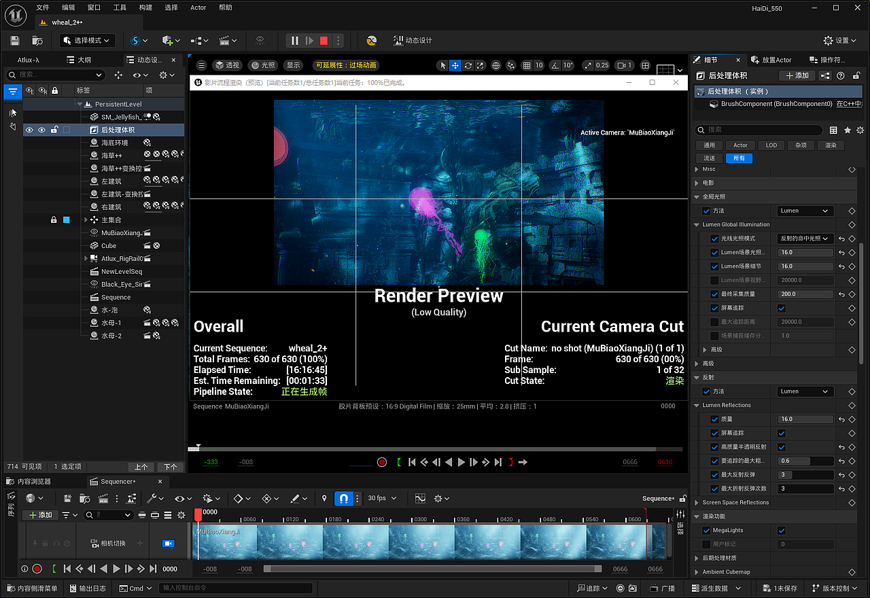Open Details panel settings gear icon
The image size is (870, 598).
(x=860, y=130)
